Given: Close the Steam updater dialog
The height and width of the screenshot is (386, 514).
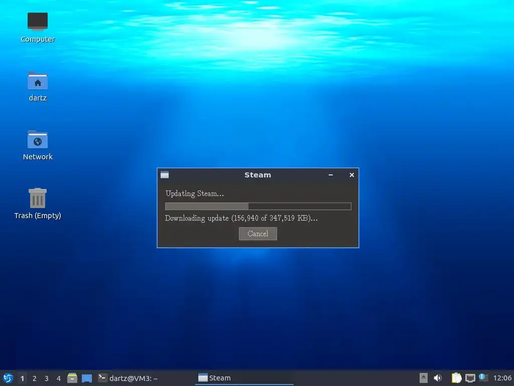Looking at the screenshot, I should pos(352,175).
